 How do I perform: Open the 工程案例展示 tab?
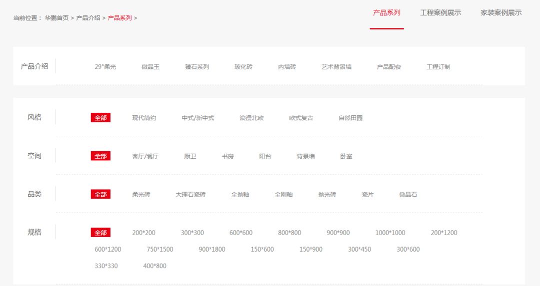click(440, 13)
